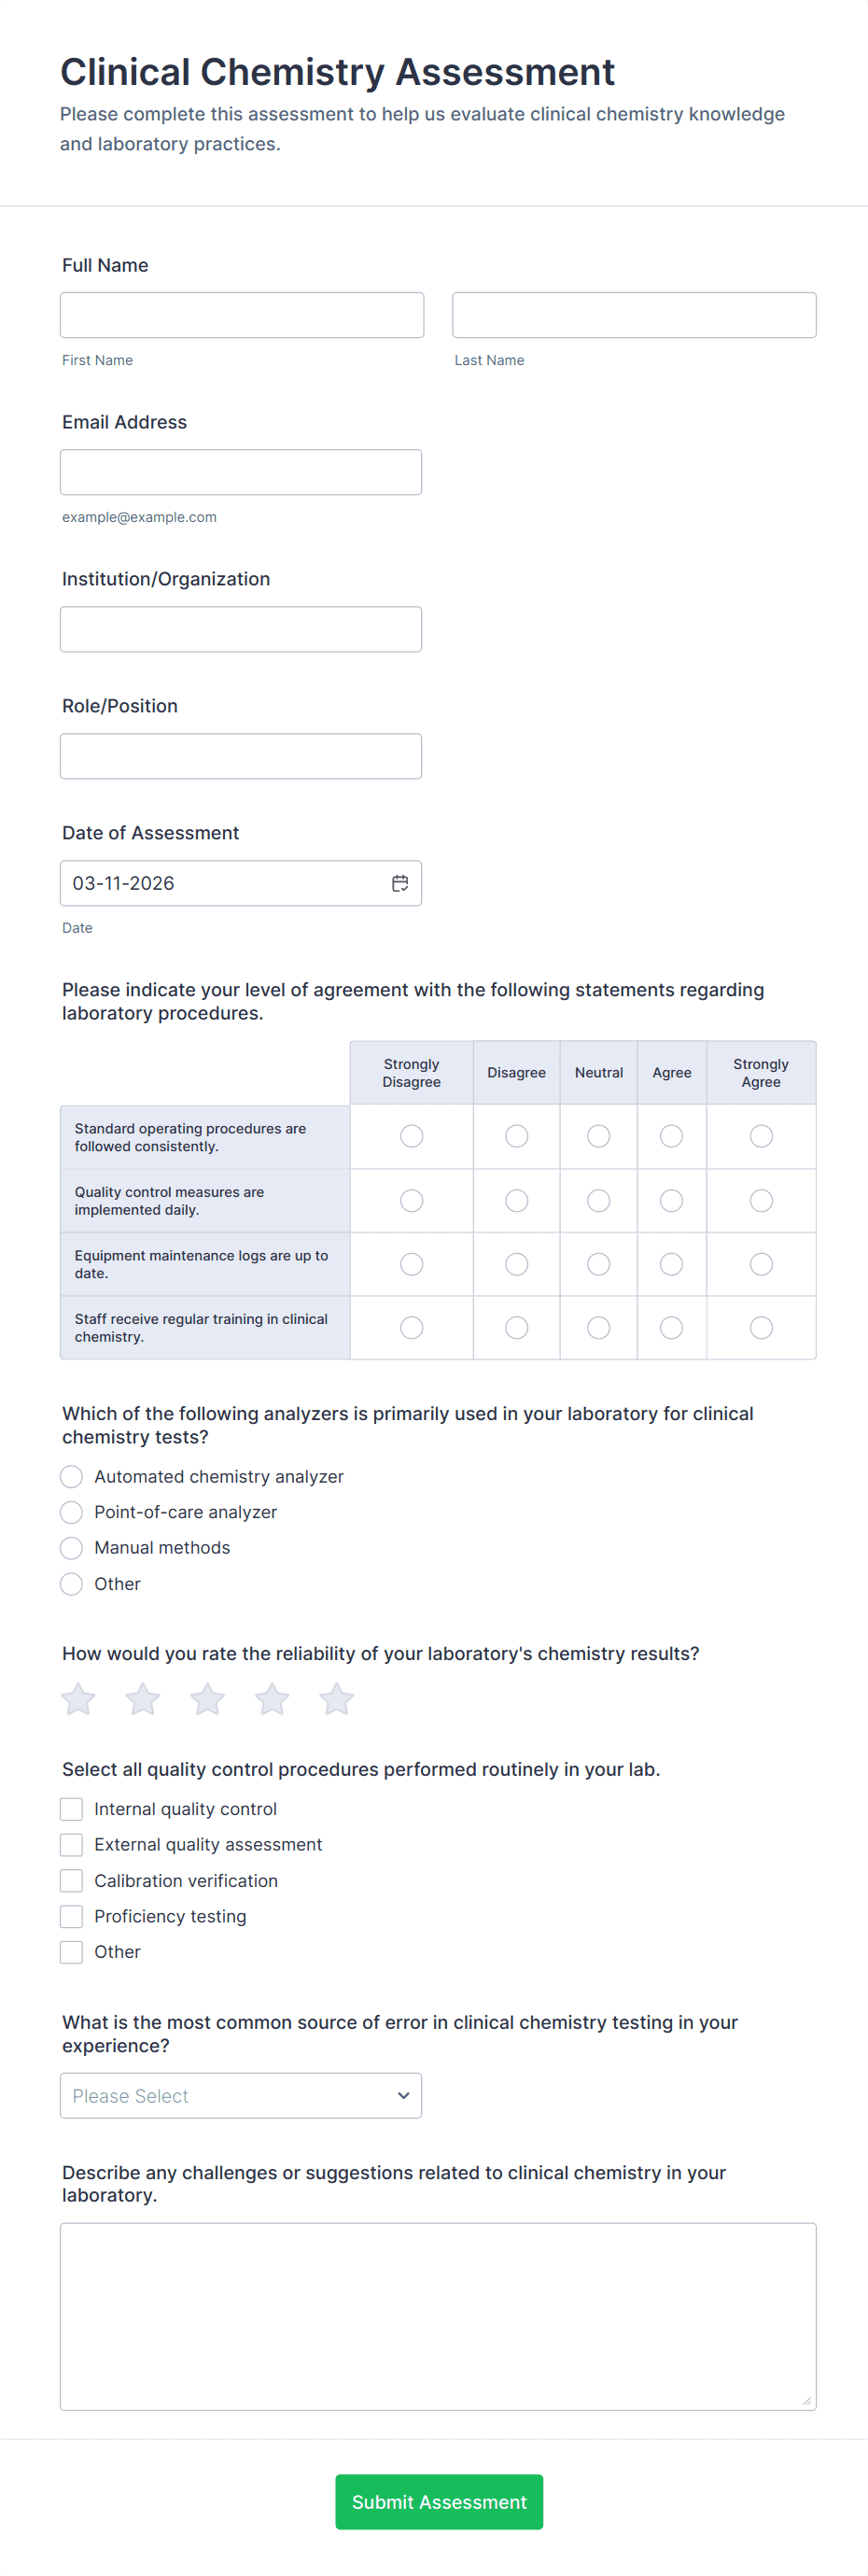868x2576 pixels.
Task: Check the Internal quality control box
Action: pos(71,1809)
